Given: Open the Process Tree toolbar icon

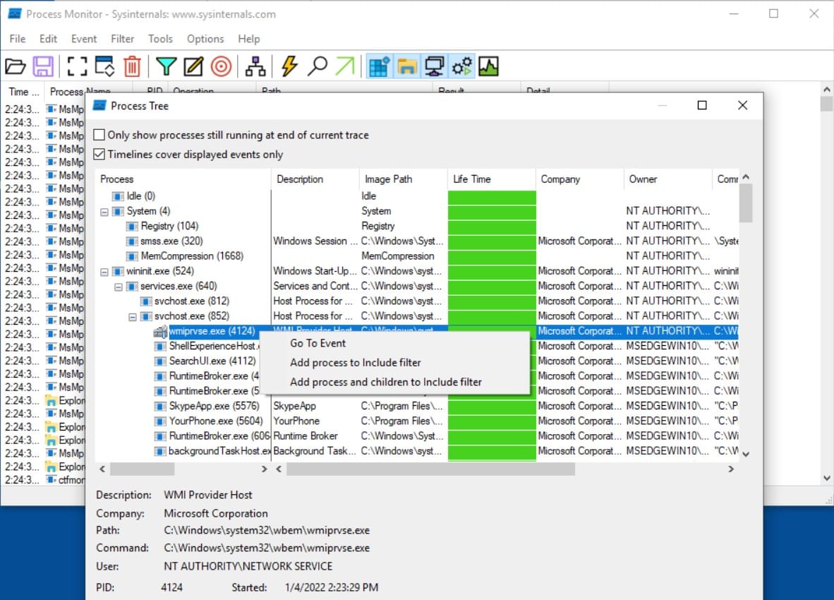Looking at the screenshot, I should coord(255,66).
